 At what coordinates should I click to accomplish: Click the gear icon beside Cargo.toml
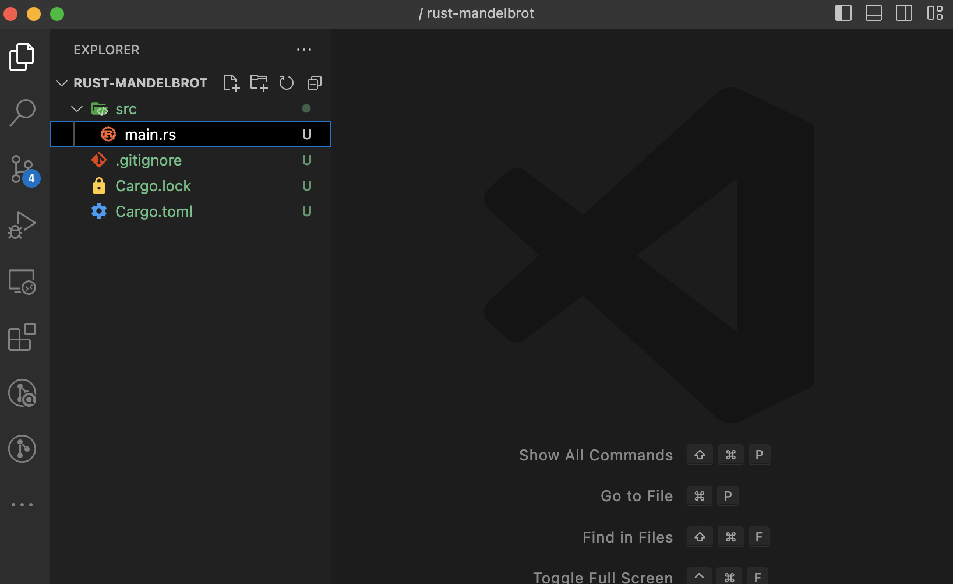click(x=99, y=211)
